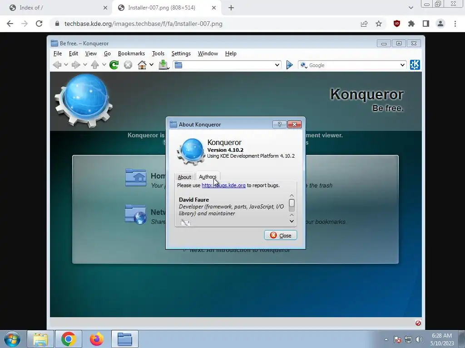465x348 pixels.
Task: Click the Close button in About Konqueror
Action: click(280, 235)
